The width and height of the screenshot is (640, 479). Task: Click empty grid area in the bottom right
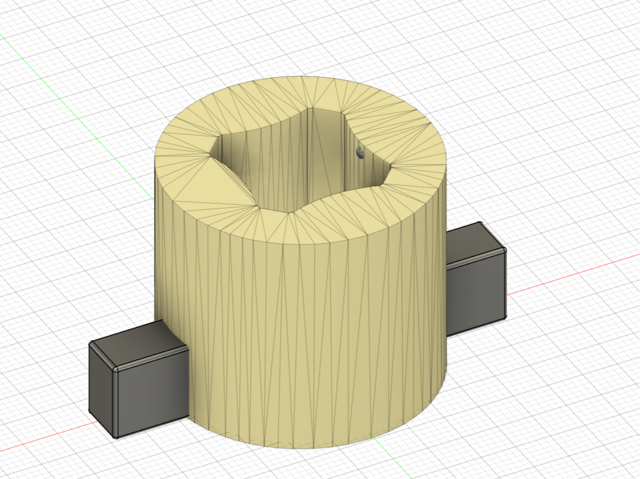click(x=548, y=403)
